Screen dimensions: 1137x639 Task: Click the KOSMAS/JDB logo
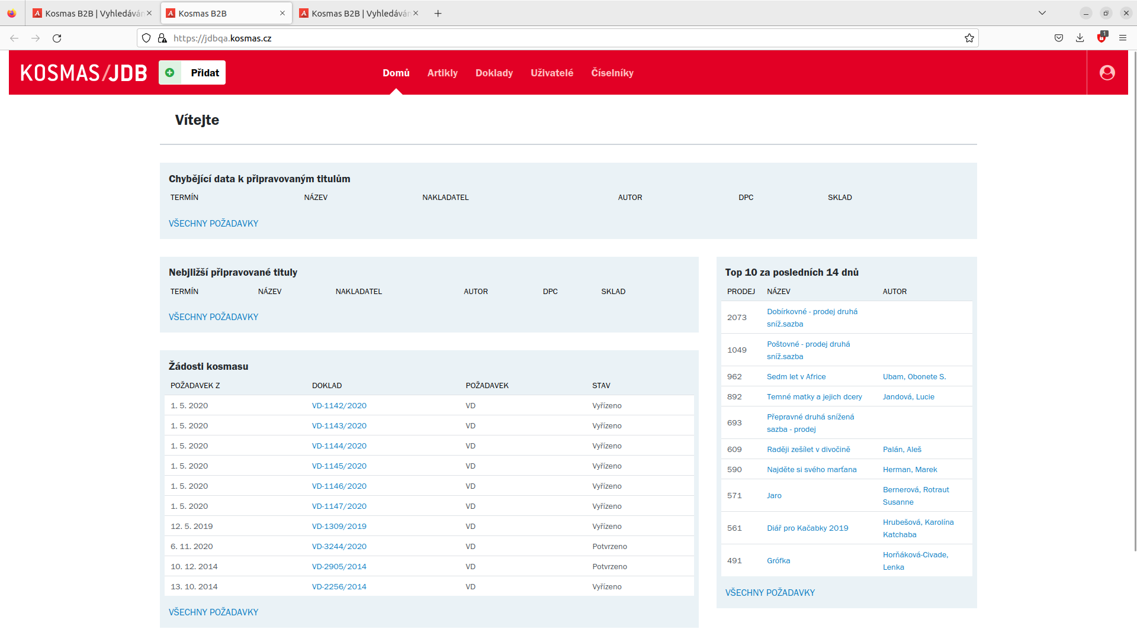coord(83,73)
